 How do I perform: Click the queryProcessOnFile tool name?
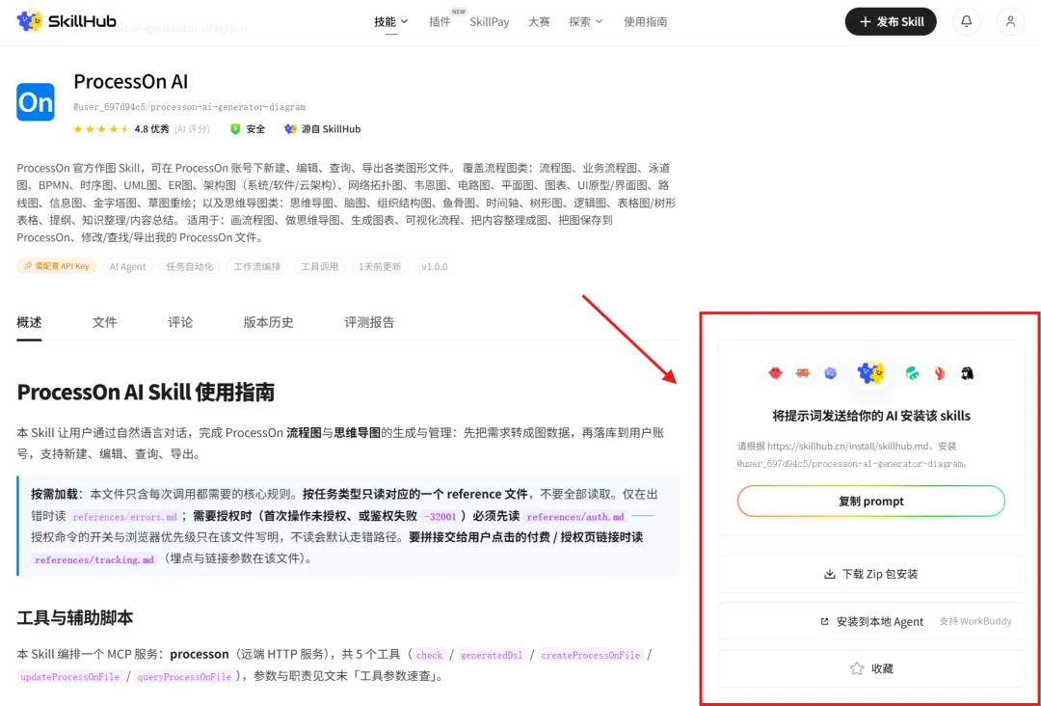coord(184,677)
